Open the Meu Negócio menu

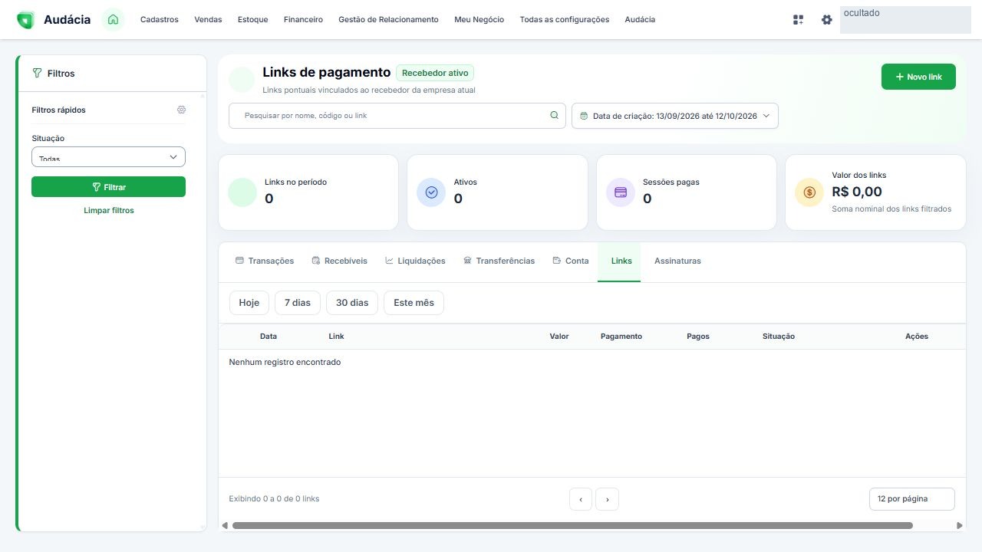coord(479,20)
